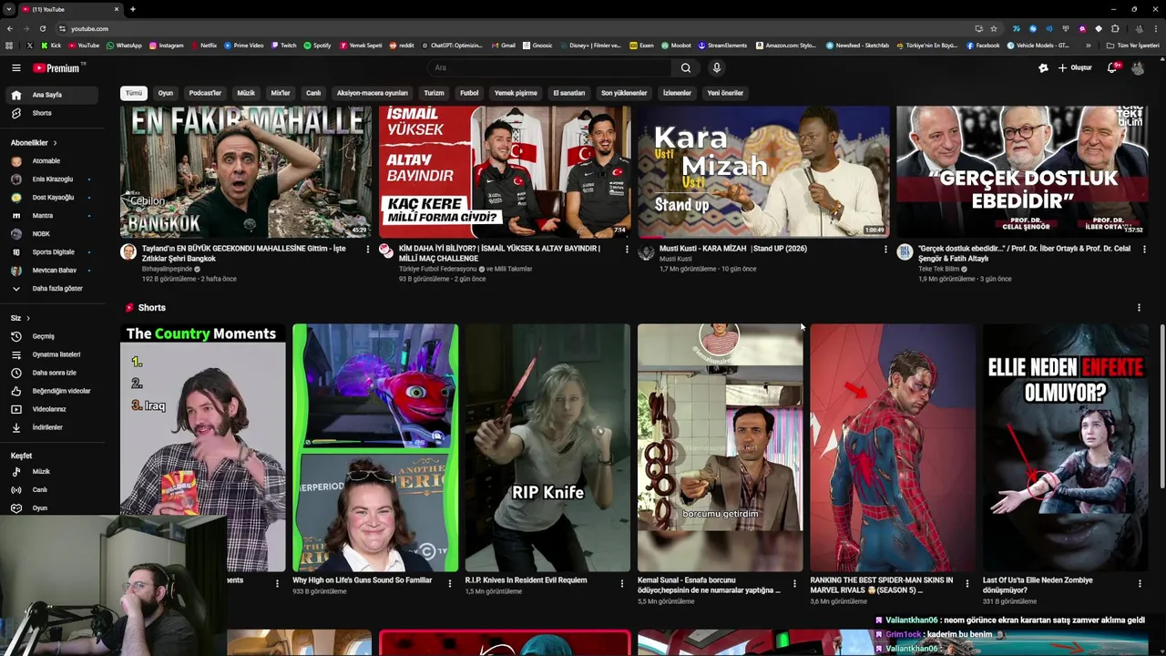Click the settings gear icon left of Oluştur

(x=1043, y=67)
